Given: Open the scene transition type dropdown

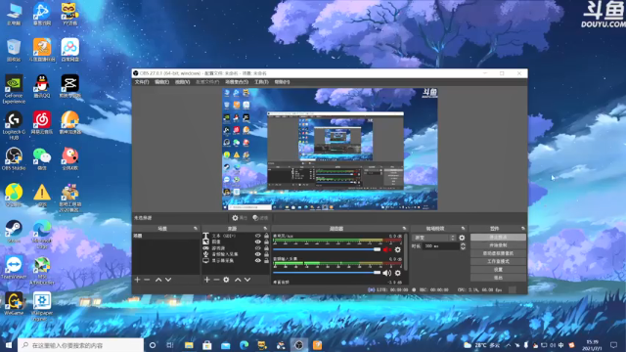Looking at the screenshot, I should point(433,238).
